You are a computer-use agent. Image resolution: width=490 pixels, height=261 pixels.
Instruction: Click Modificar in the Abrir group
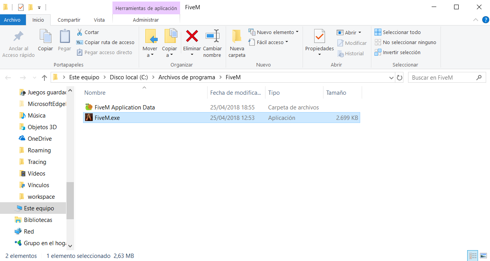[x=352, y=43]
